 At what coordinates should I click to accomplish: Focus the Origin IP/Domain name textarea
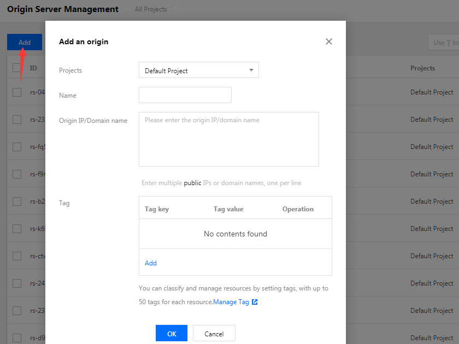(x=228, y=139)
